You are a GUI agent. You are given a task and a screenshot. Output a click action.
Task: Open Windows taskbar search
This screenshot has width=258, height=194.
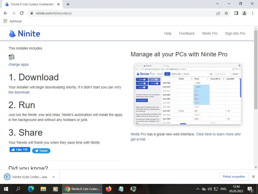[x=18, y=189]
